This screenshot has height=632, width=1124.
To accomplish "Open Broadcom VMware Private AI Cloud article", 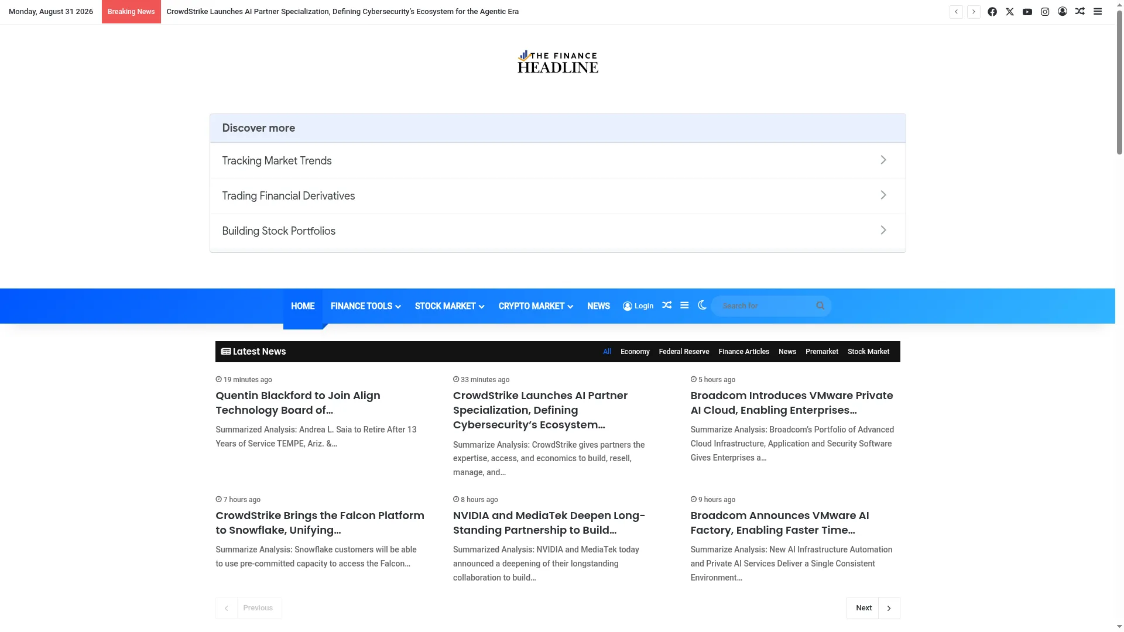I will (791, 403).
